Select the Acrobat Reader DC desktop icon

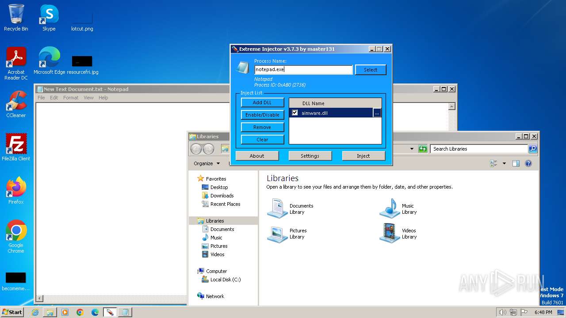click(x=16, y=64)
